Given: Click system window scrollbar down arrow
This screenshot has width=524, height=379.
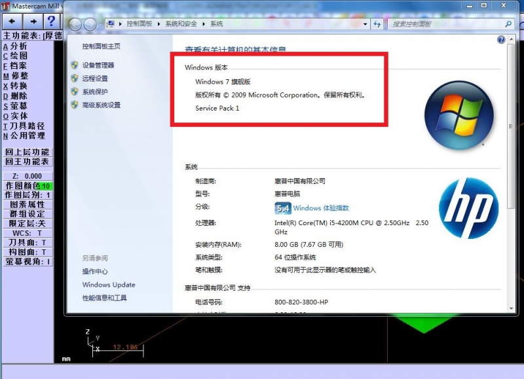Looking at the screenshot, I should (x=511, y=308).
